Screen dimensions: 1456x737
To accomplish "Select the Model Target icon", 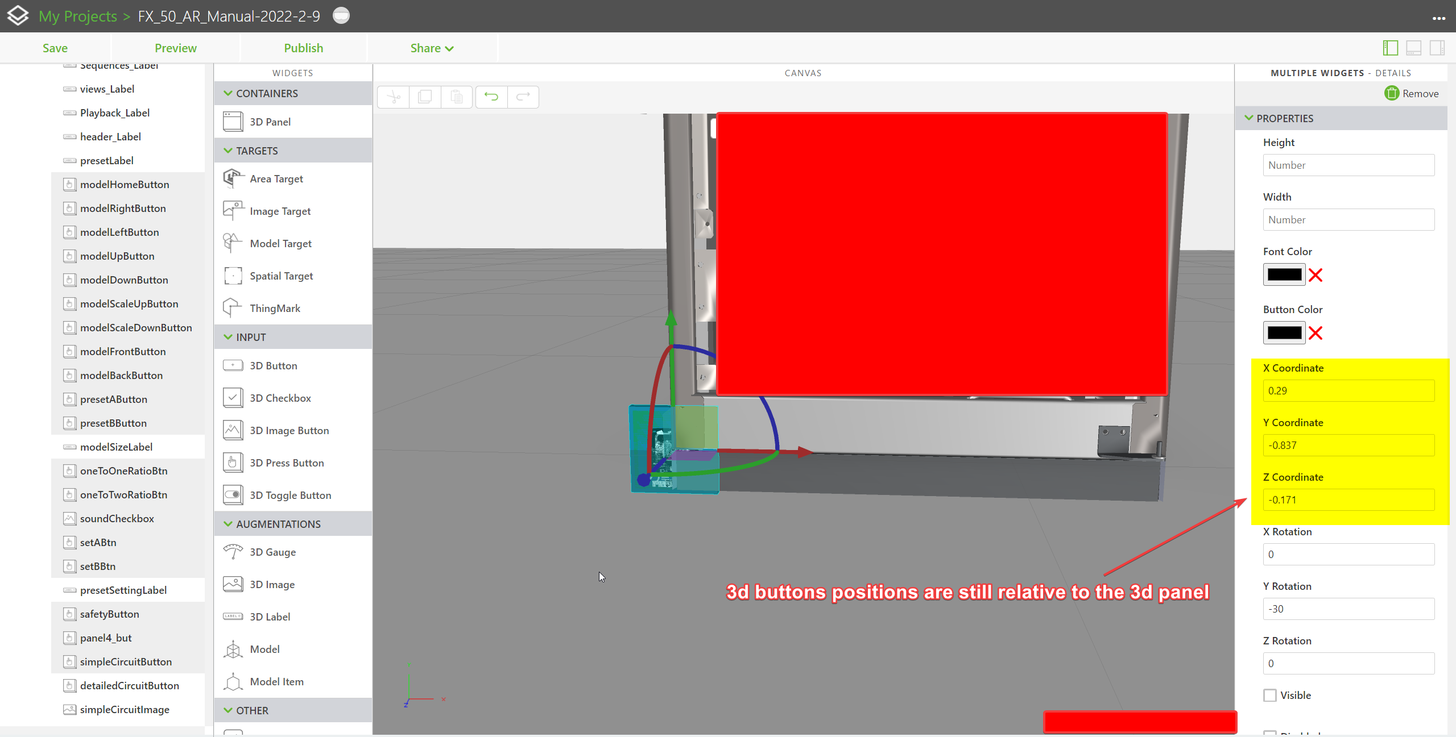I will coord(232,243).
